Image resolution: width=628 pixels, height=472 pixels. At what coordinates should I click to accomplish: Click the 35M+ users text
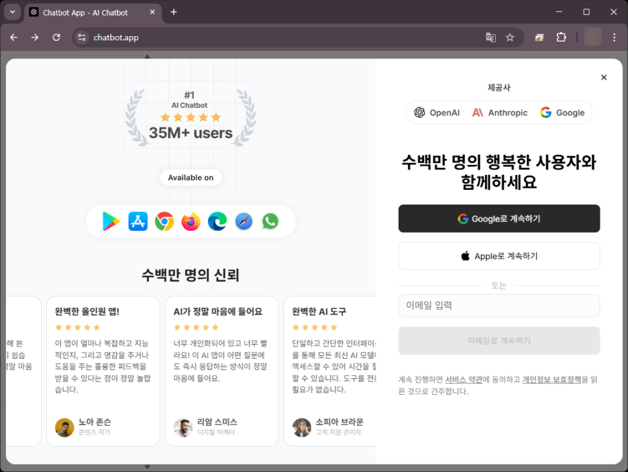pos(191,133)
